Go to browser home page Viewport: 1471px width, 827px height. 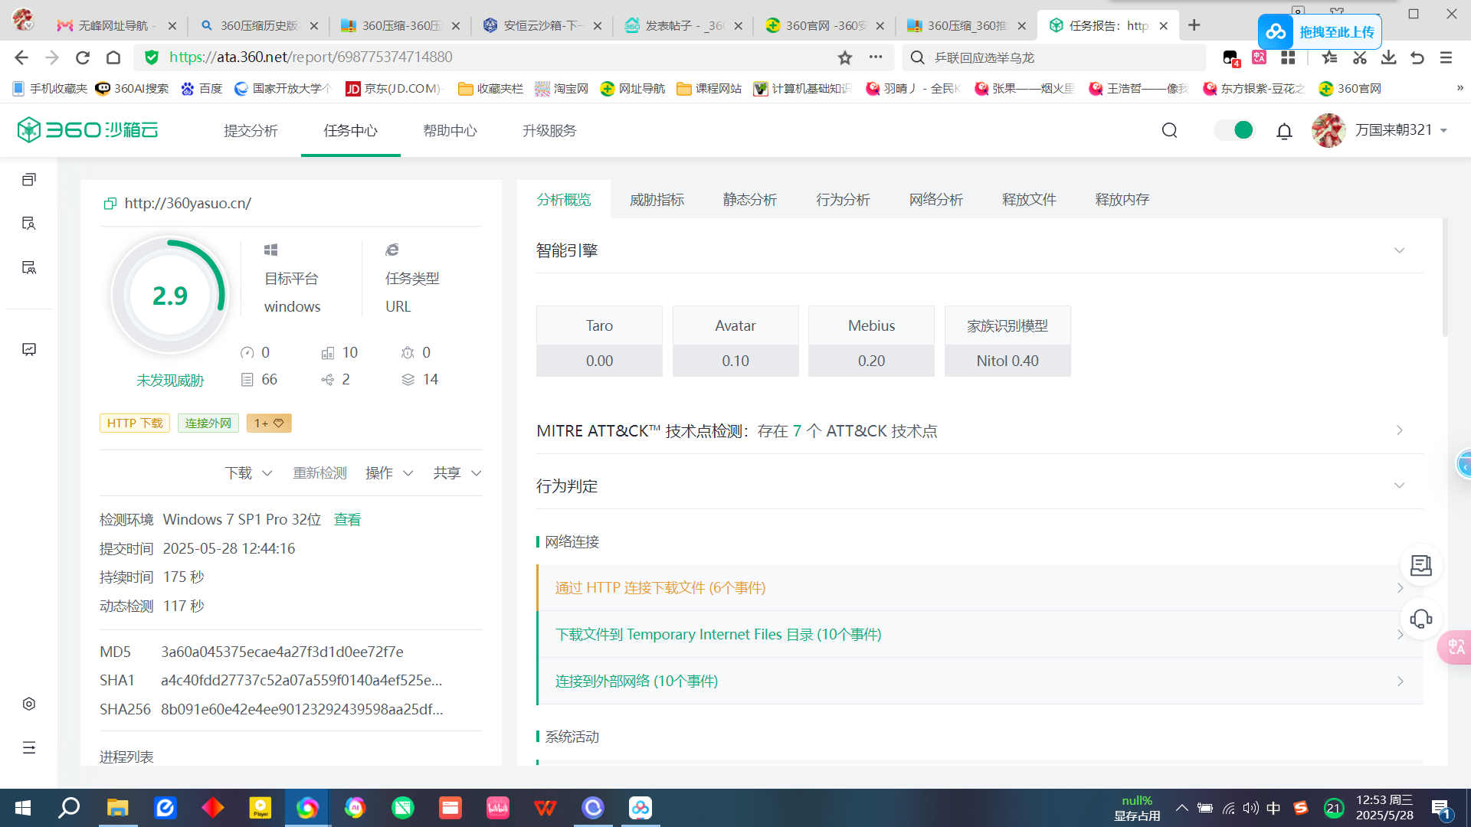tap(113, 57)
